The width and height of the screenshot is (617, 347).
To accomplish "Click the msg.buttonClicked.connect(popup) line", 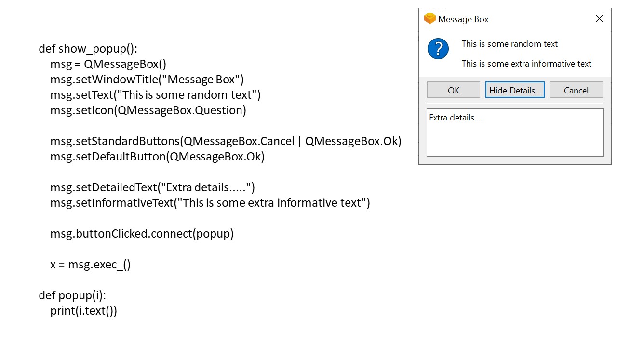I will click(142, 234).
